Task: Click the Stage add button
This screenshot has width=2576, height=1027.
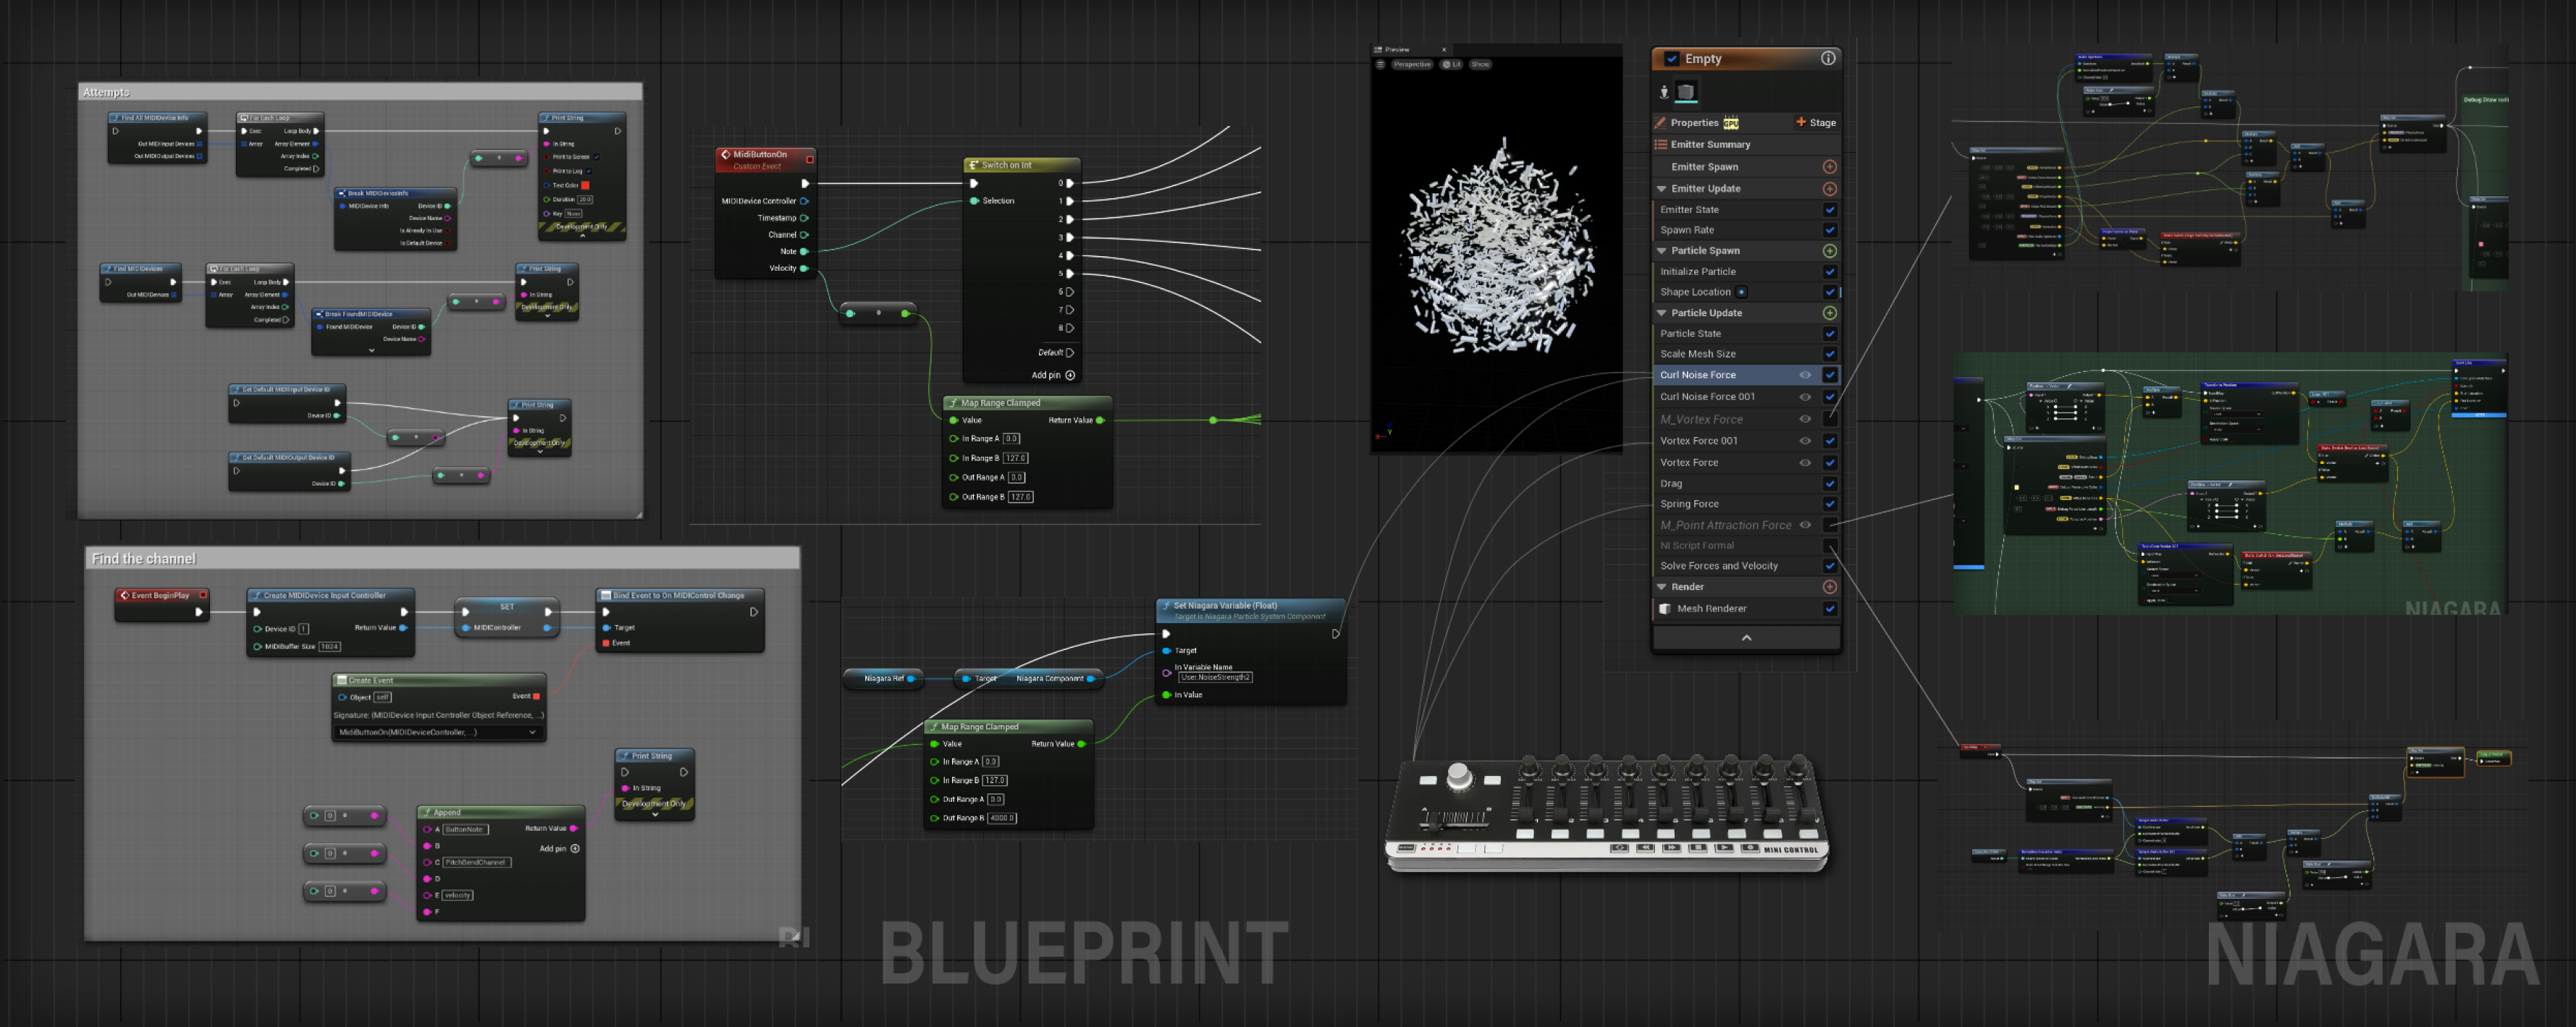Action: click(1815, 123)
